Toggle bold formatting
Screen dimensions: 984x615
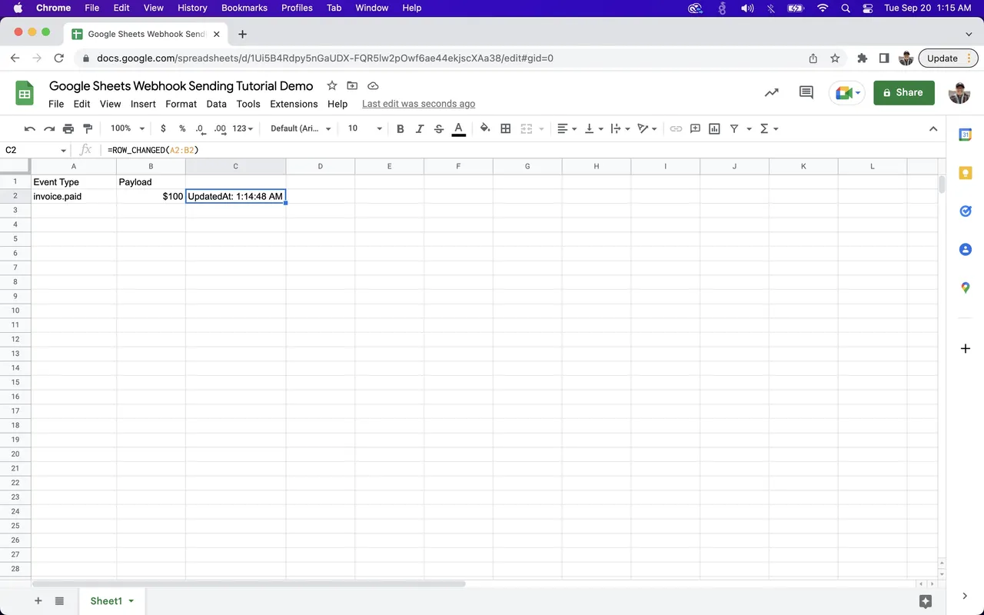coord(400,128)
